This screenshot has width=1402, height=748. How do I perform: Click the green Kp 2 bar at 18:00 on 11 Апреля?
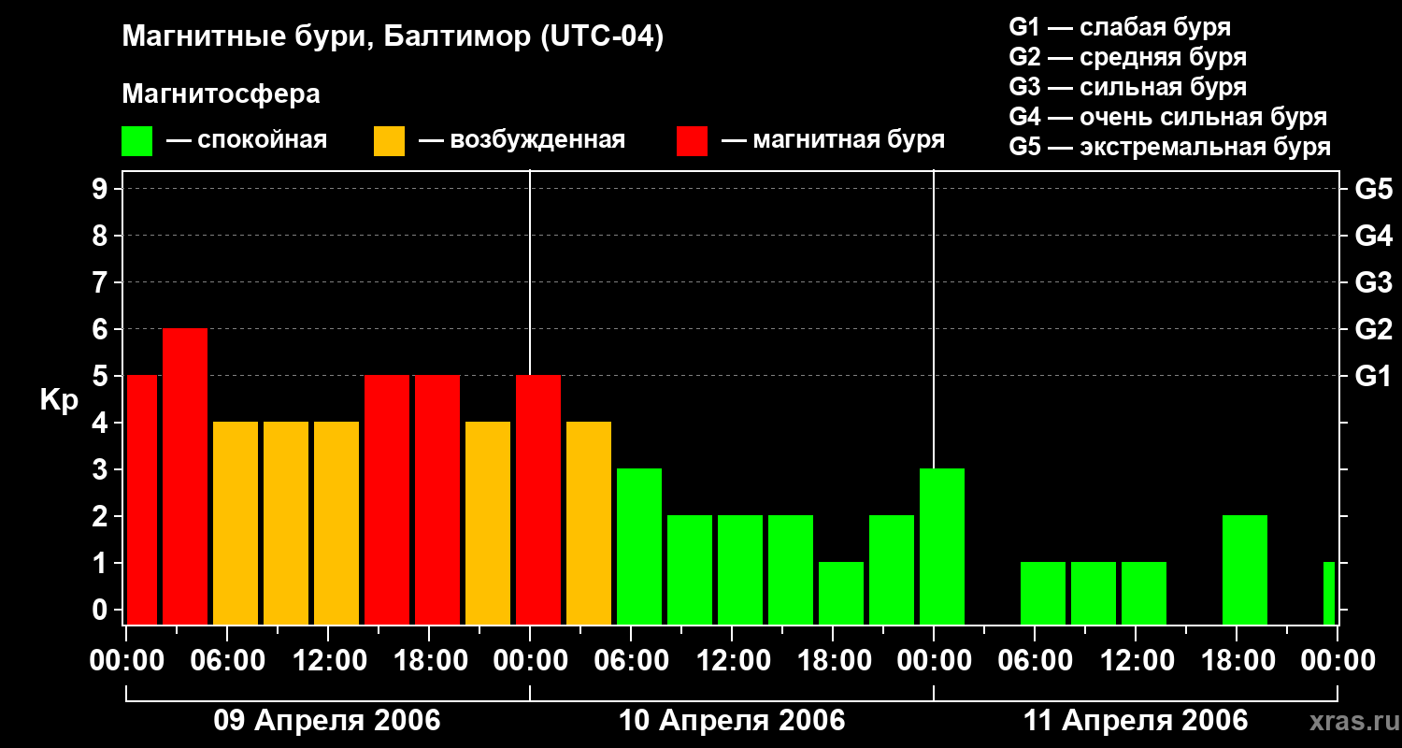[1245, 569]
